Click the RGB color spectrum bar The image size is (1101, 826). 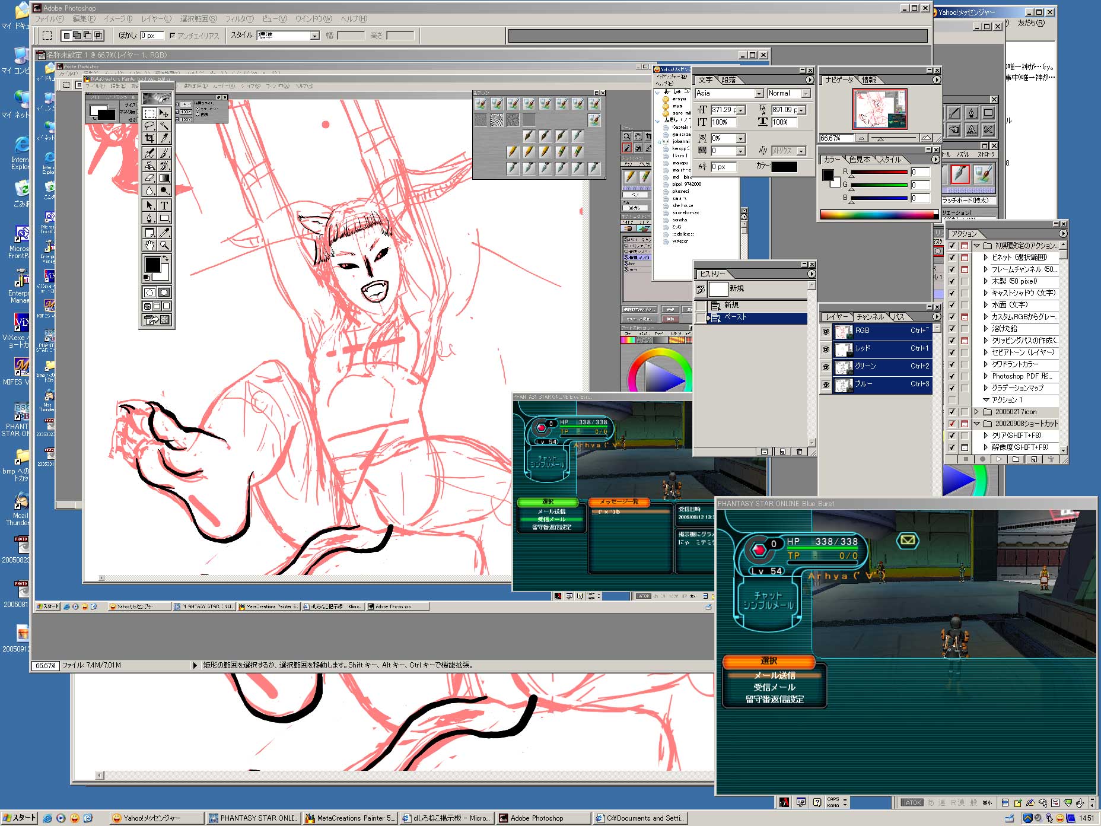pyautogui.click(x=877, y=215)
